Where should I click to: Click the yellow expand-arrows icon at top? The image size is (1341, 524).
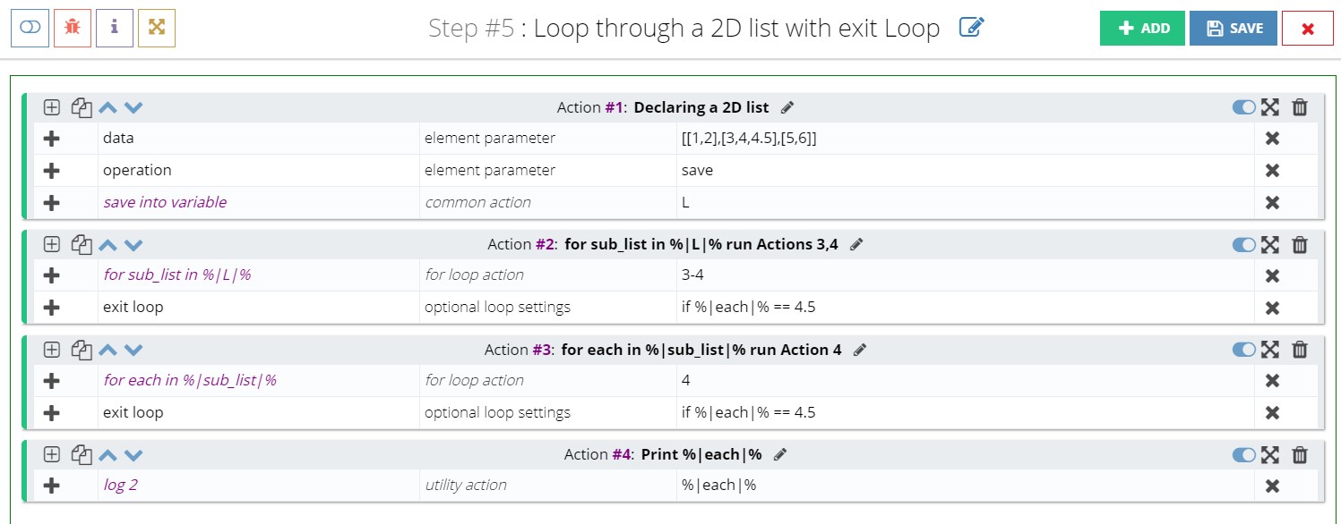coord(157,28)
